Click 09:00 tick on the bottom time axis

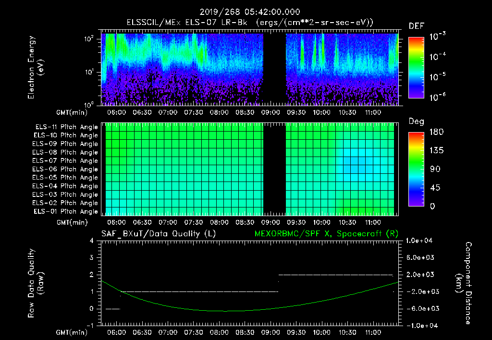click(x=271, y=332)
